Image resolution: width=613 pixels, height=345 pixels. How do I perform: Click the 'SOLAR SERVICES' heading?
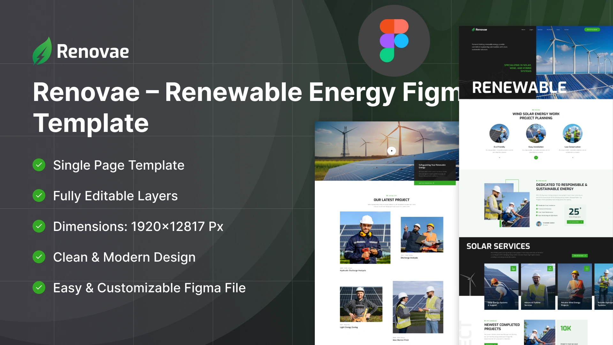click(x=498, y=246)
